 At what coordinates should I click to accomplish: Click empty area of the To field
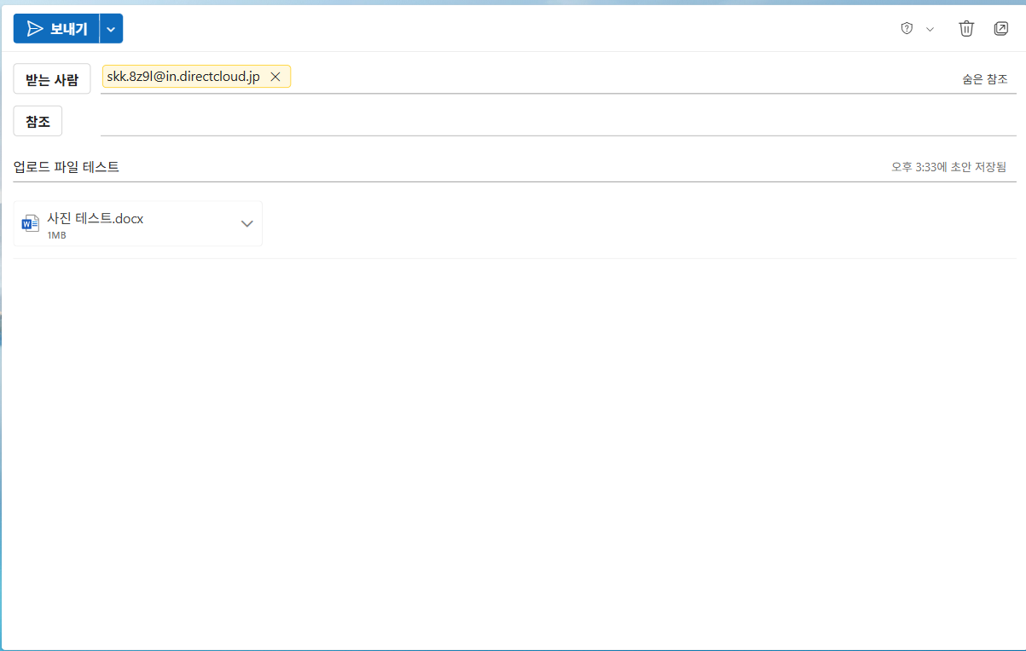(597, 78)
